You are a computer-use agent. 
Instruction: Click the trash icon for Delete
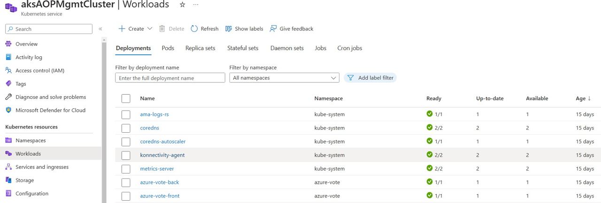162,29
